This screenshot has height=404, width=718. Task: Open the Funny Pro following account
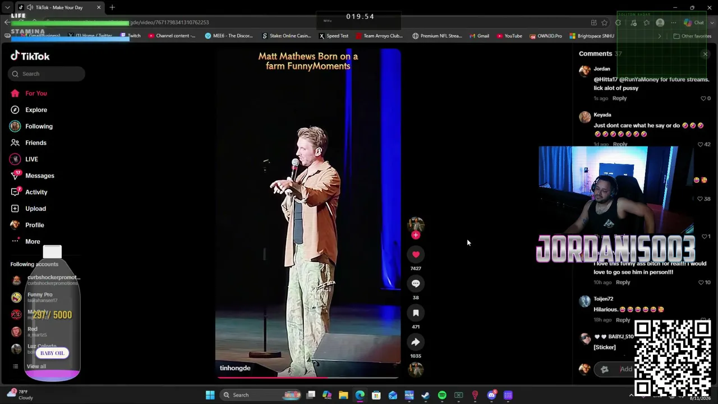pos(35,297)
